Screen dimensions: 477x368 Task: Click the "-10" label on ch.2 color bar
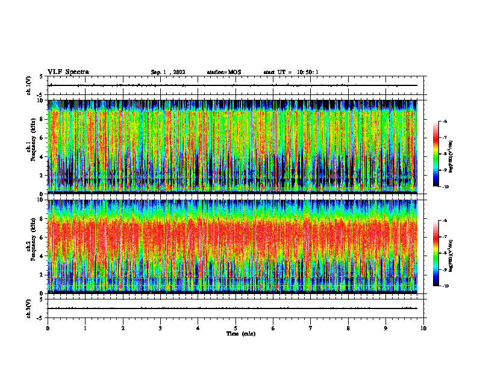coord(445,286)
